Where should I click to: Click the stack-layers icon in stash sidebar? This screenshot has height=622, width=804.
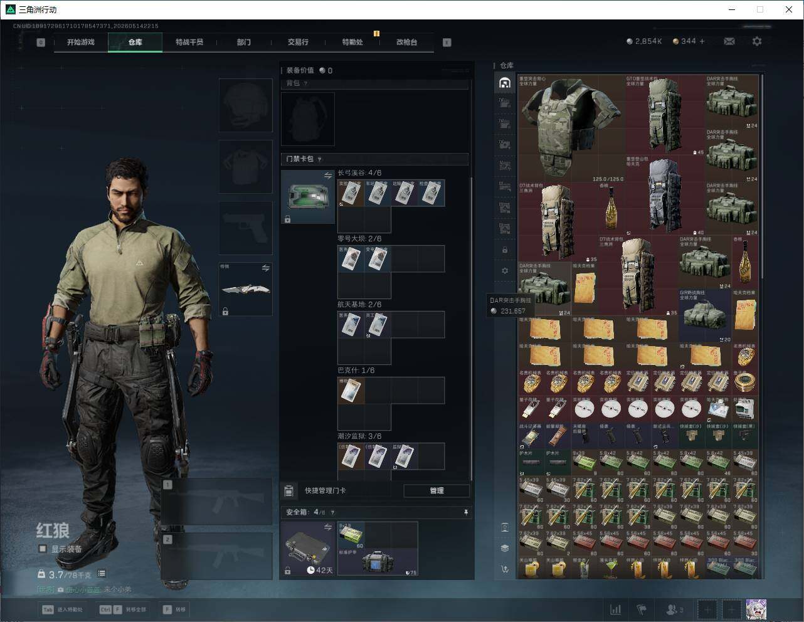pyautogui.click(x=505, y=548)
